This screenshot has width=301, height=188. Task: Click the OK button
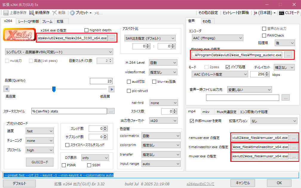coord(279,183)
